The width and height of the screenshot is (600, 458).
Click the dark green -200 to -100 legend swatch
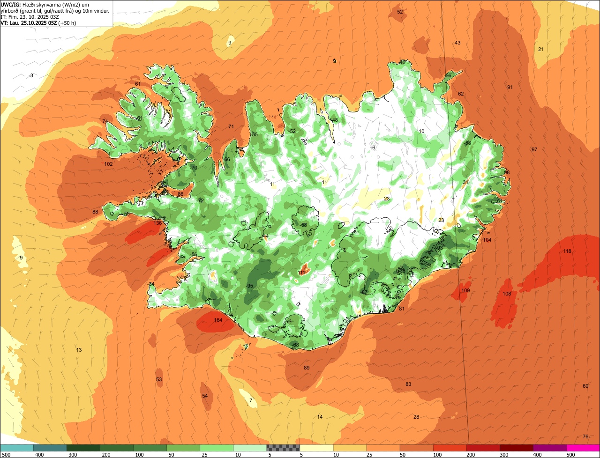pyautogui.click(x=116, y=448)
